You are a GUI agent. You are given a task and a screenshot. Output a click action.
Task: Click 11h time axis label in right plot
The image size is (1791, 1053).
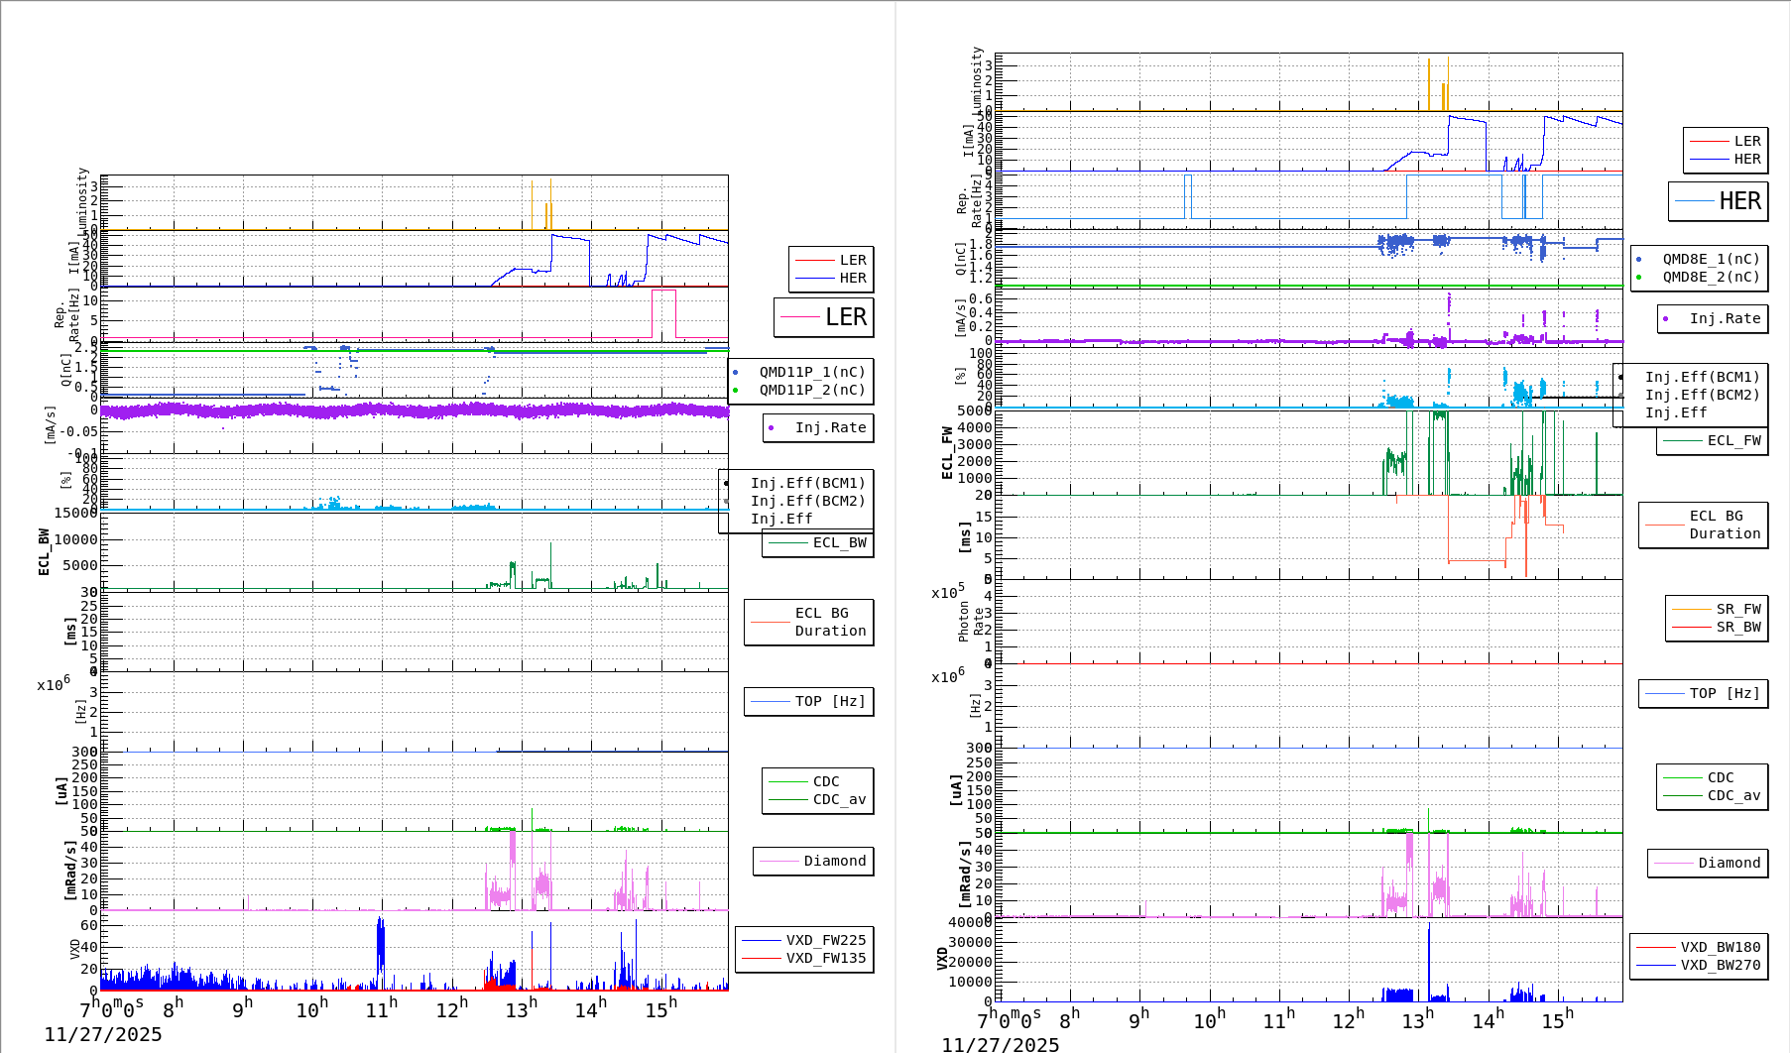click(1278, 1019)
